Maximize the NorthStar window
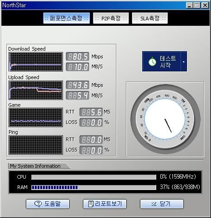 coord(197,5)
